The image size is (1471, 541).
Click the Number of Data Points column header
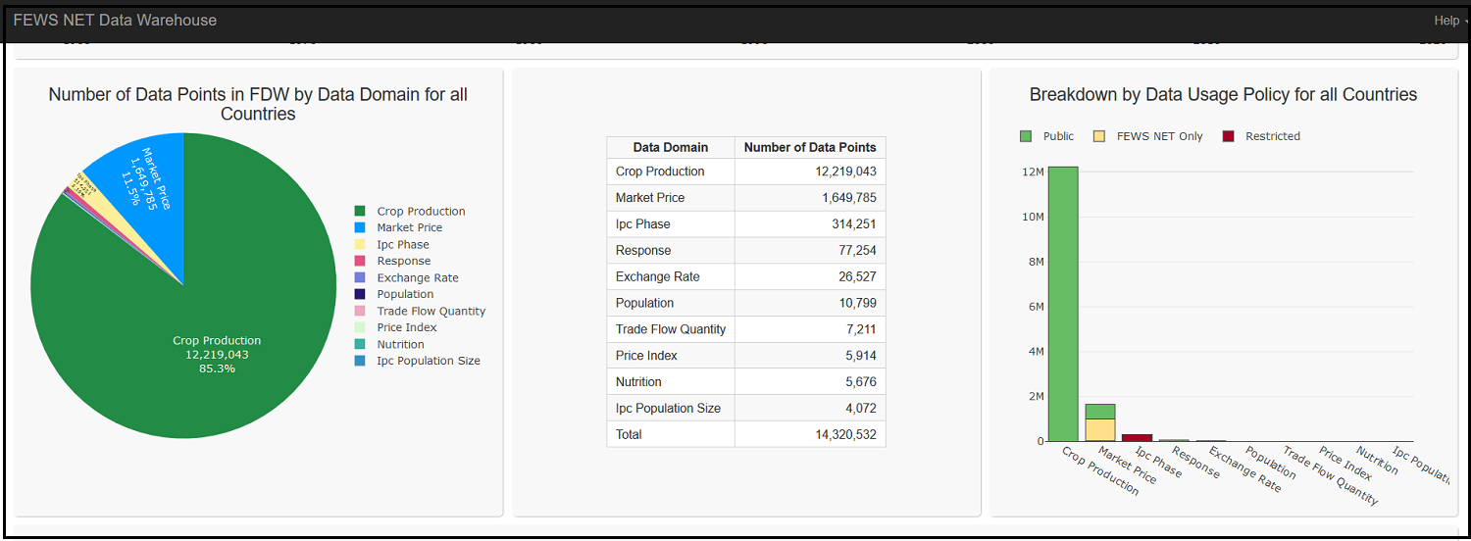click(810, 148)
